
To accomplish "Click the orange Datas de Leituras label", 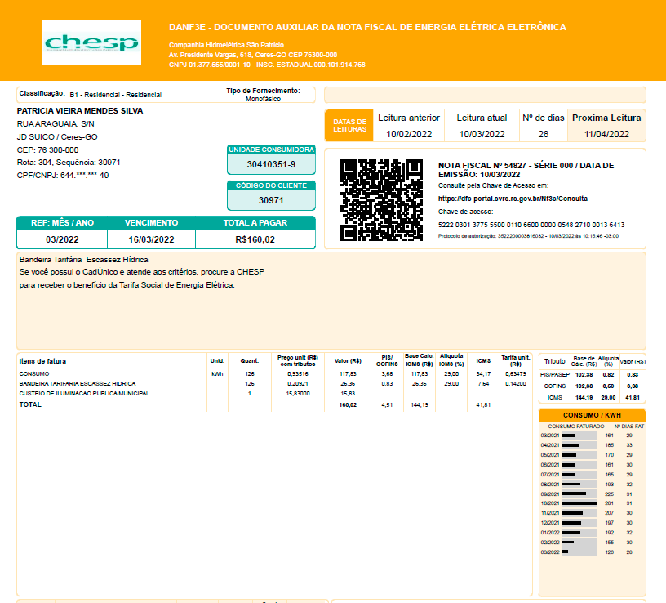I will pos(349,126).
